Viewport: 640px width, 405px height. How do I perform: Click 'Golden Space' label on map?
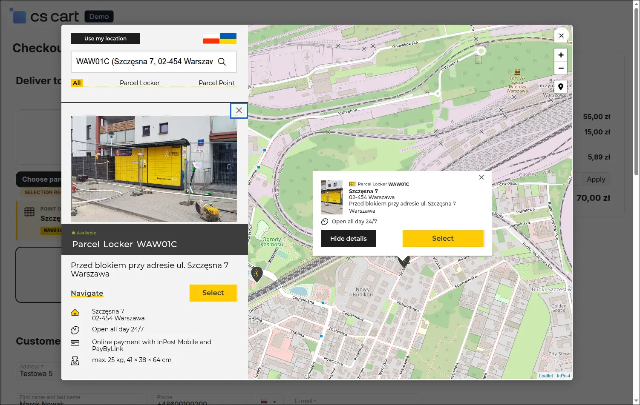(559, 308)
